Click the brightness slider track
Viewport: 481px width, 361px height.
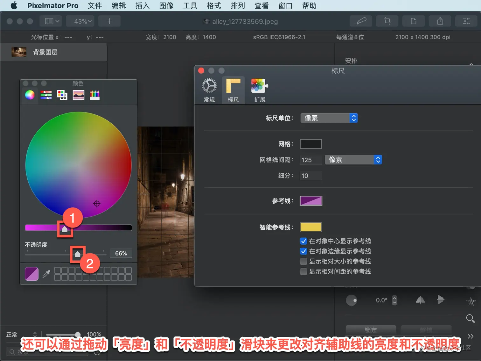click(79, 227)
